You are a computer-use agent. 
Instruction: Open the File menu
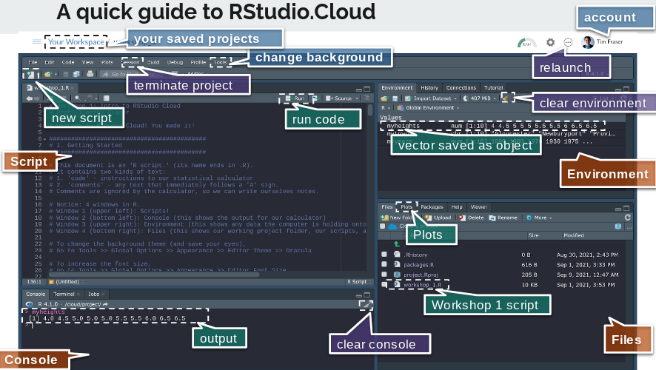[x=33, y=62]
